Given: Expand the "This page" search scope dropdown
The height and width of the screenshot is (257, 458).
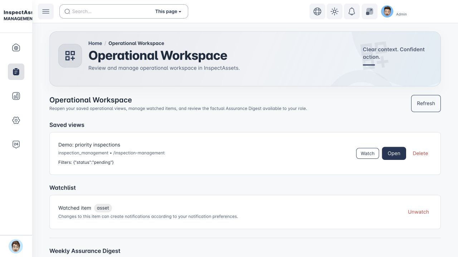Looking at the screenshot, I should tap(168, 11).
